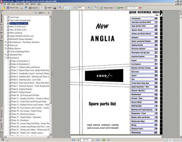This screenshot has height=142, width=182.
Task: Click the Rotate view icon
Action: tap(94, 8)
